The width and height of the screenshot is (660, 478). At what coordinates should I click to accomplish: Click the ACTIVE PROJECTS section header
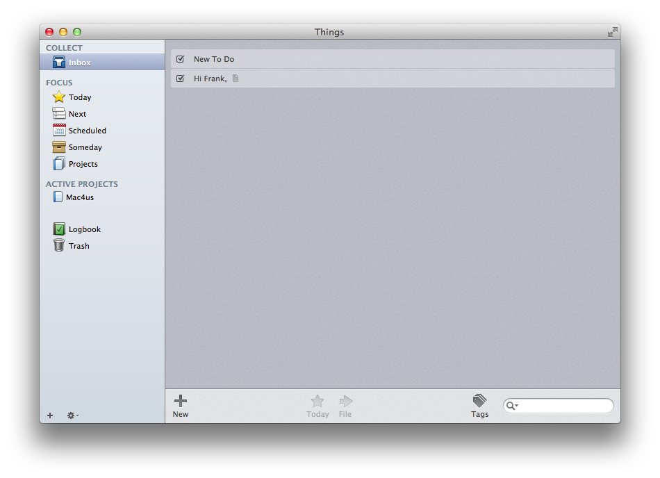tap(82, 184)
